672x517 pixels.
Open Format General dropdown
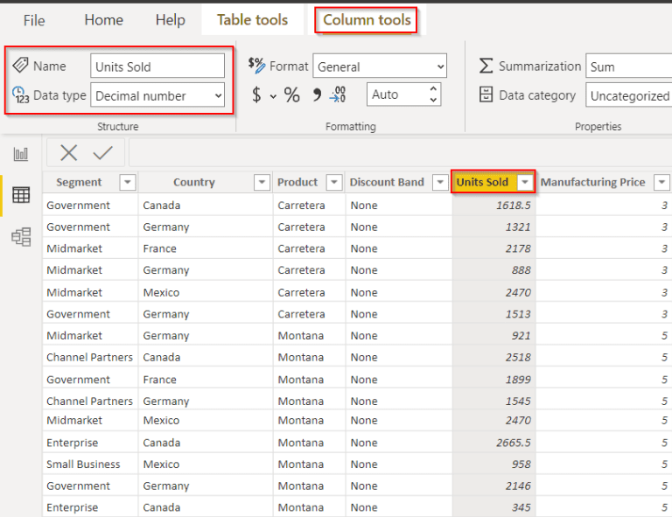click(x=380, y=66)
